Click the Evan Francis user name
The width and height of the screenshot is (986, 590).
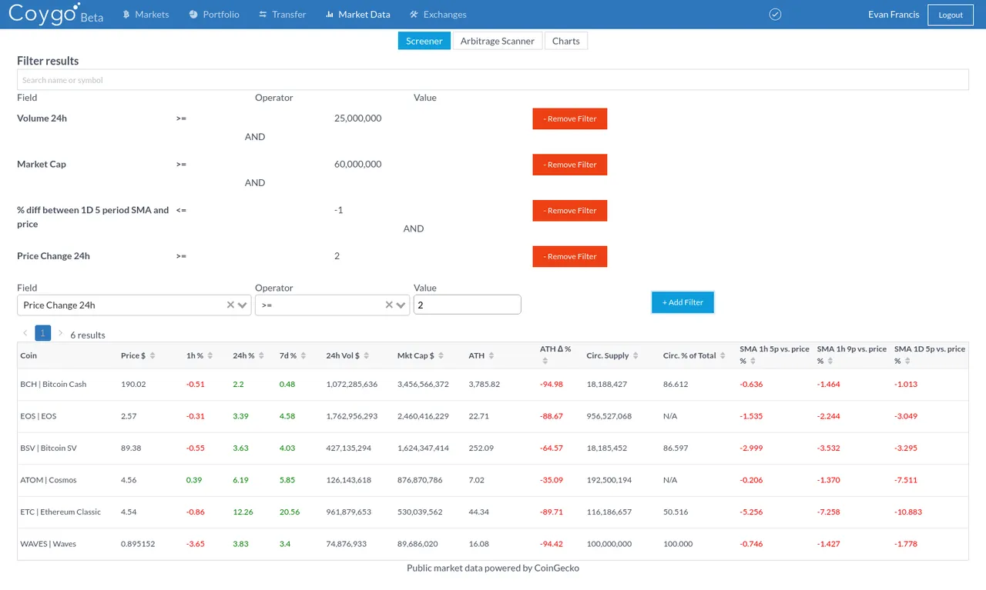(x=894, y=15)
